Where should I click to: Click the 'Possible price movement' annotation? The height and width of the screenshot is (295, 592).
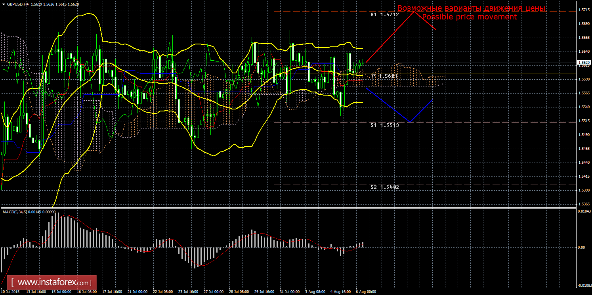click(469, 17)
